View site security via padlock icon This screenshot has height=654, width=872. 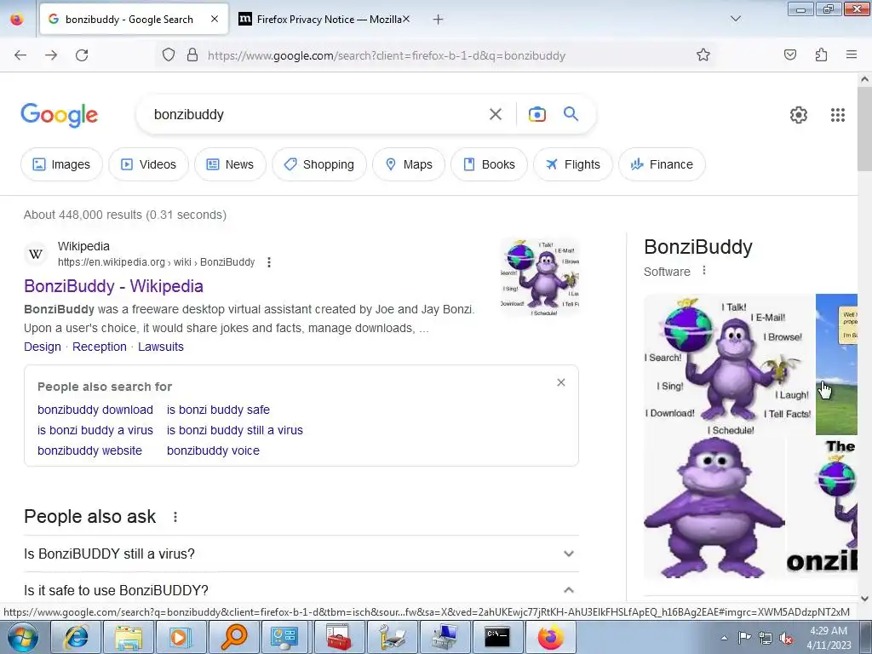pyautogui.click(x=192, y=55)
